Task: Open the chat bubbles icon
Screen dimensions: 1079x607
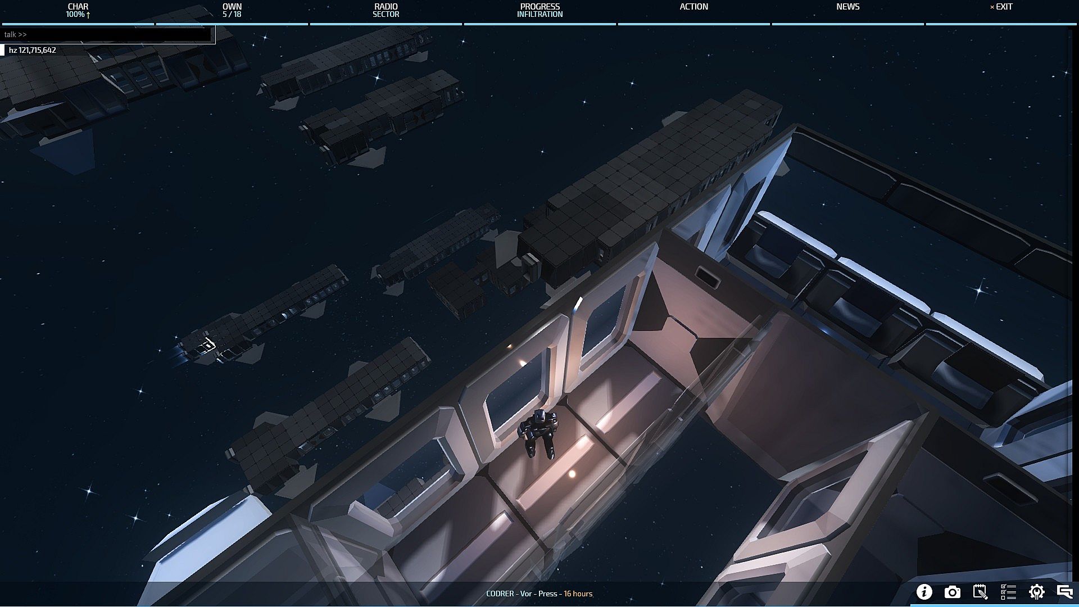Action: [x=1064, y=591]
